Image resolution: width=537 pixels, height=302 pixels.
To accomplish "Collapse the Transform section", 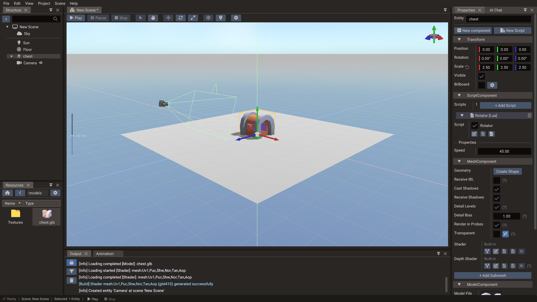I will click(x=459, y=39).
